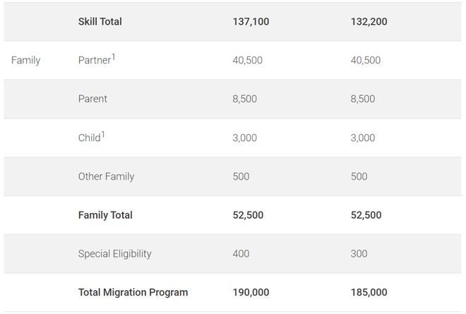This screenshot has height=314, width=466.
Task: Select the second 52,500 Family Total value
Action: click(366, 215)
